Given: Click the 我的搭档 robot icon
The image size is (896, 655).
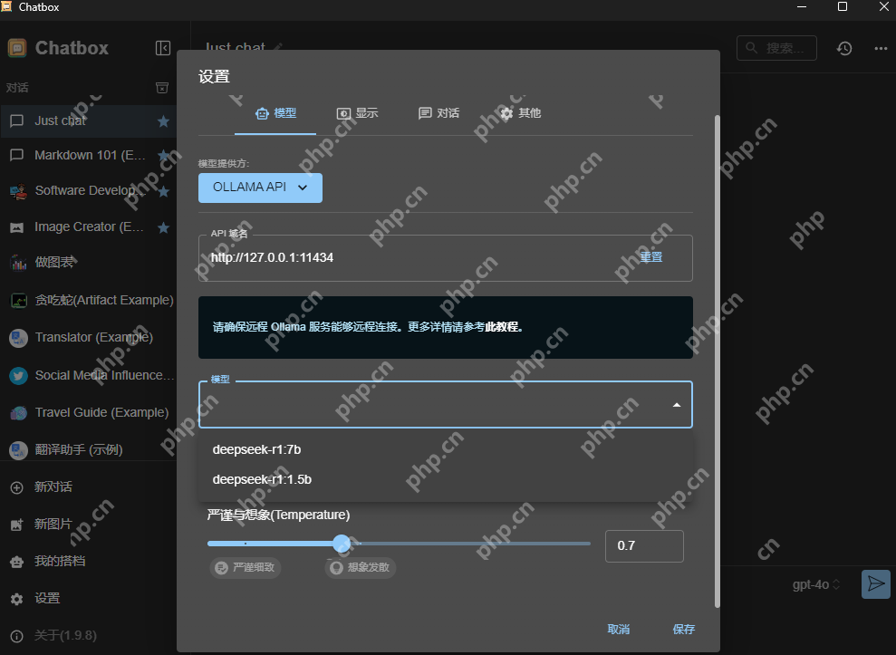Looking at the screenshot, I should [x=17, y=562].
